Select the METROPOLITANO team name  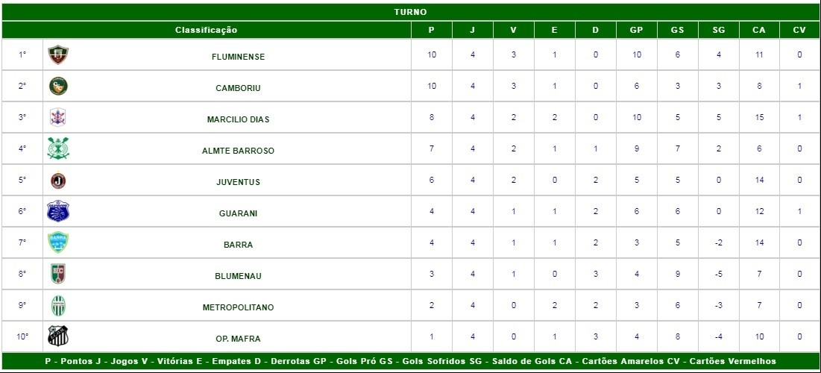[238, 307]
